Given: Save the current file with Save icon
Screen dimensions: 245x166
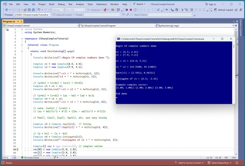Looking at the screenshot, I should [29, 10].
